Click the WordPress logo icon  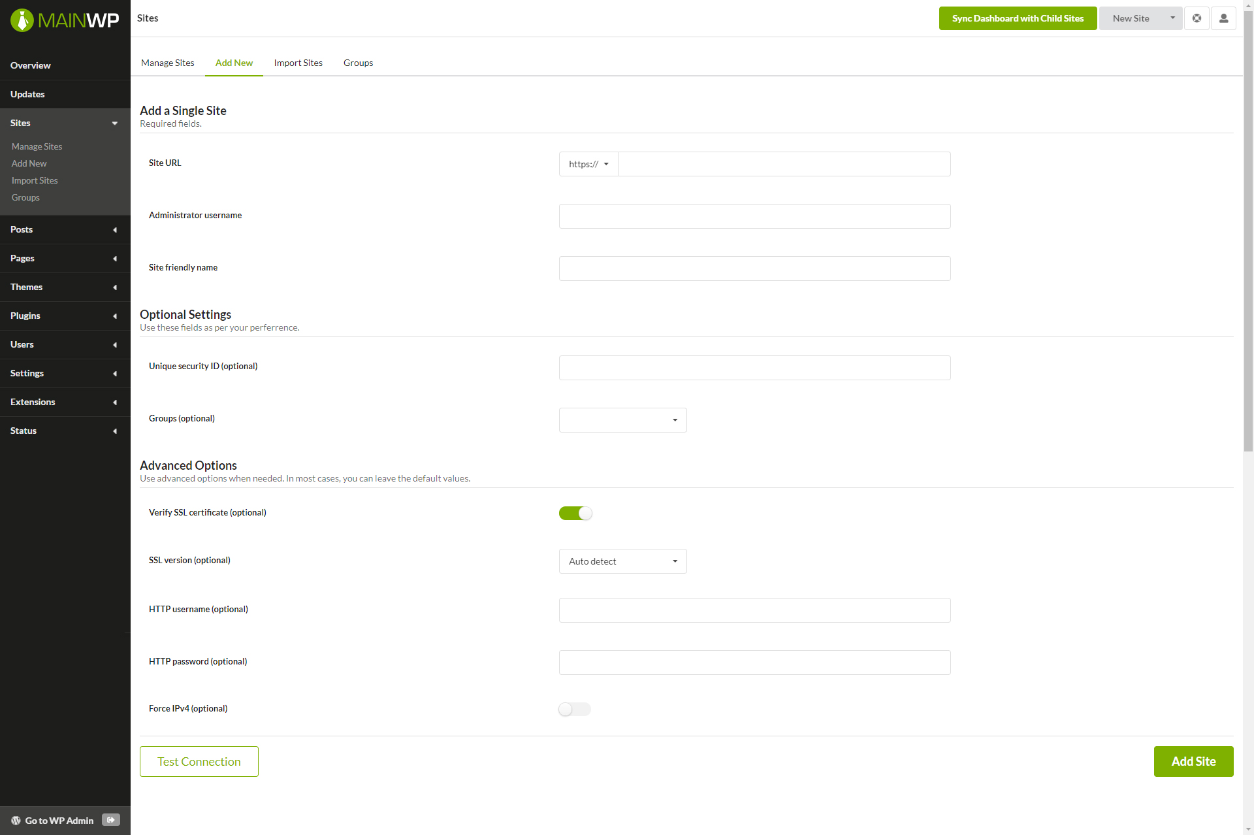click(16, 821)
